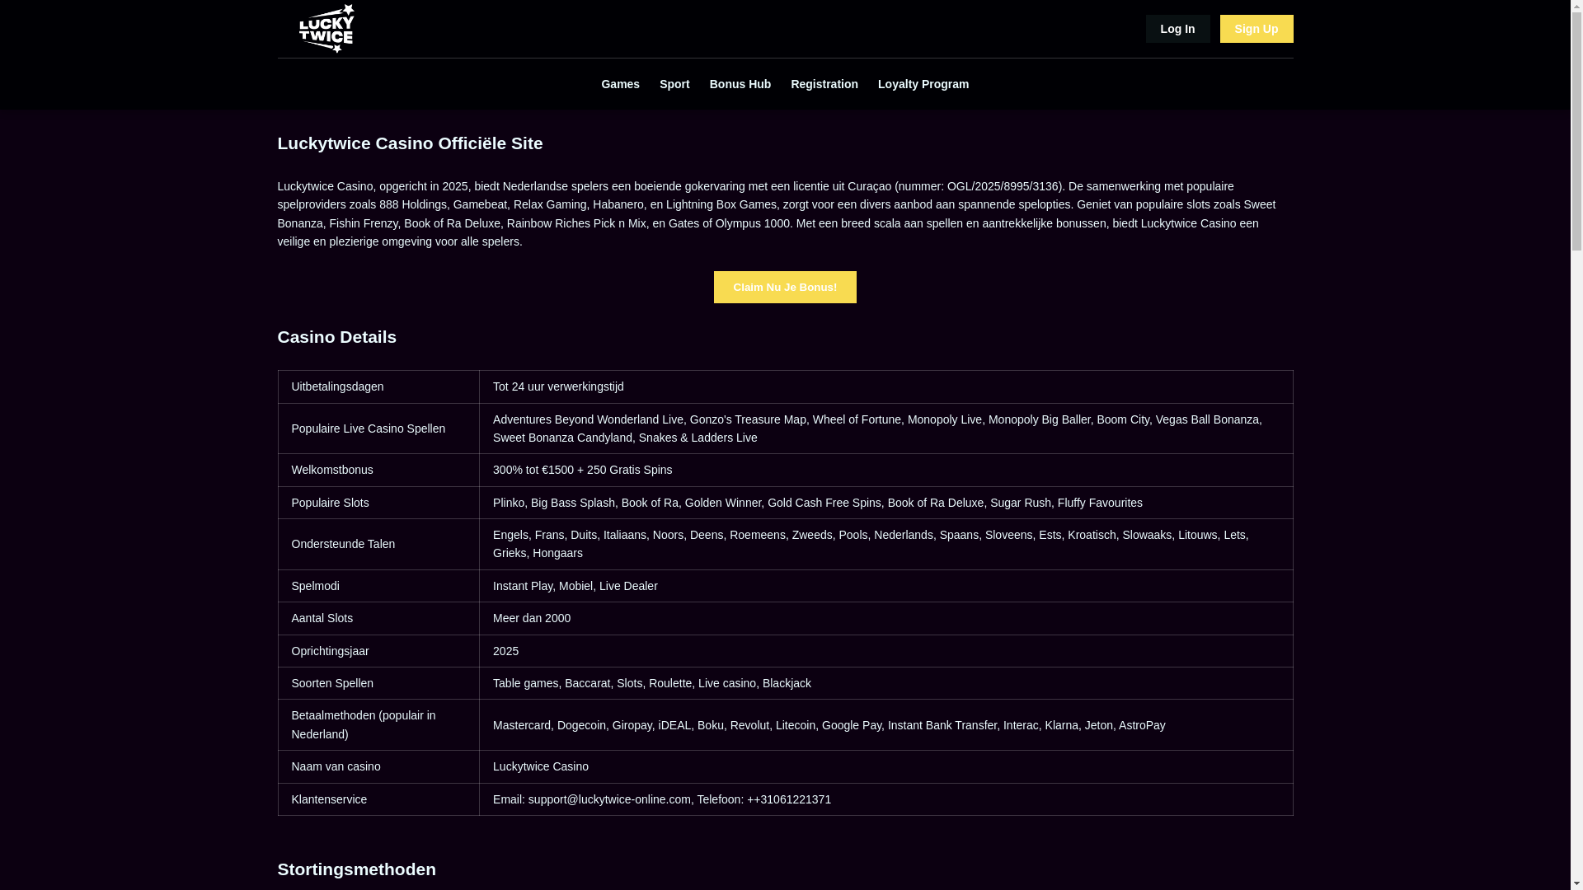Click the Ondersteunde Talen label
The image size is (1583, 890).
(378, 544)
